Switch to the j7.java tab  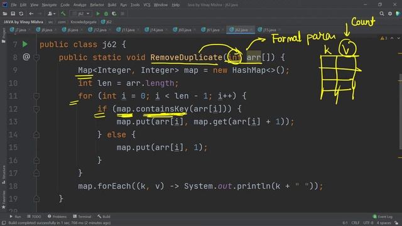pos(20,30)
